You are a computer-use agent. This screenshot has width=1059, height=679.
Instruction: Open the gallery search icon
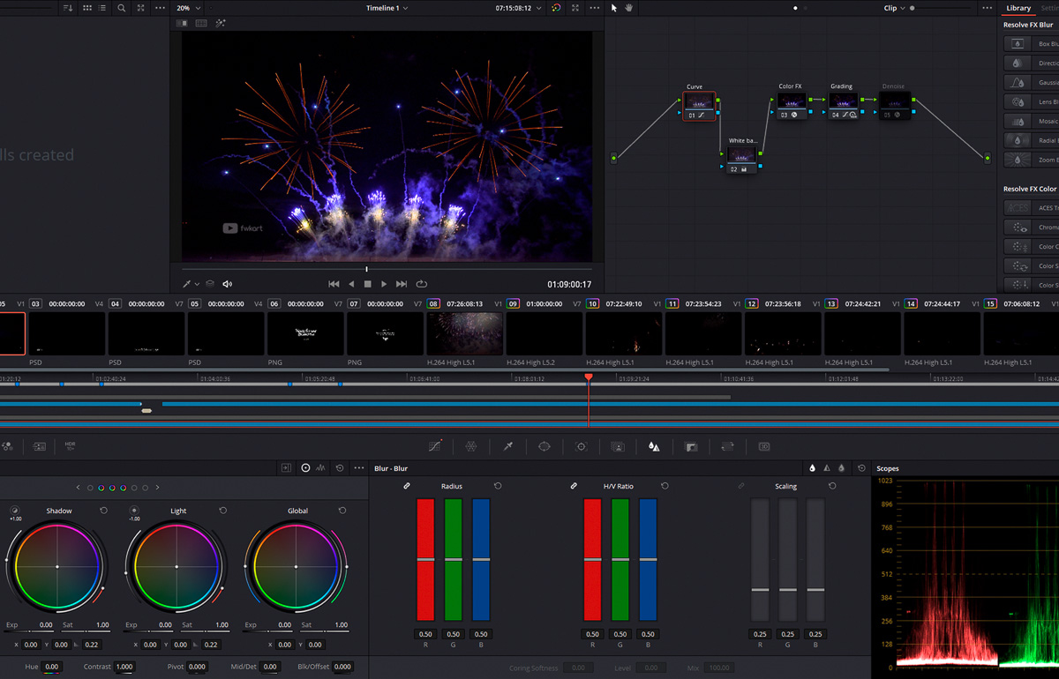(121, 8)
